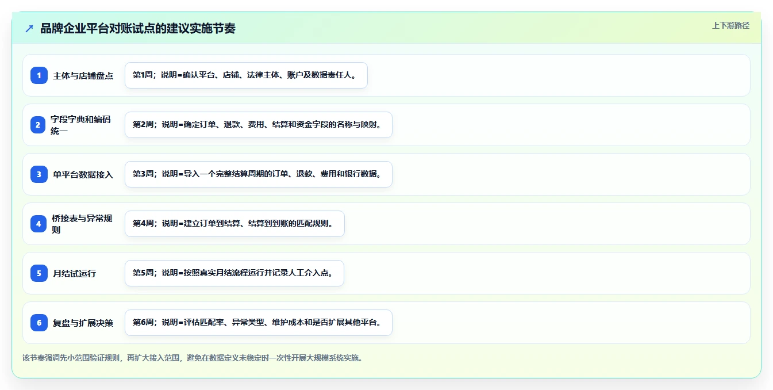Click the 上下游路径 label at top right

[x=730, y=25]
